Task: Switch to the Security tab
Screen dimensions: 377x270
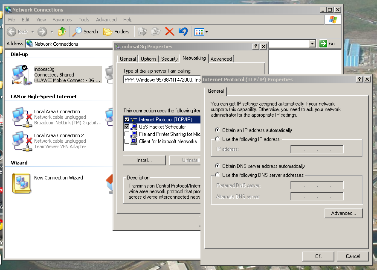Action: click(x=169, y=59)
